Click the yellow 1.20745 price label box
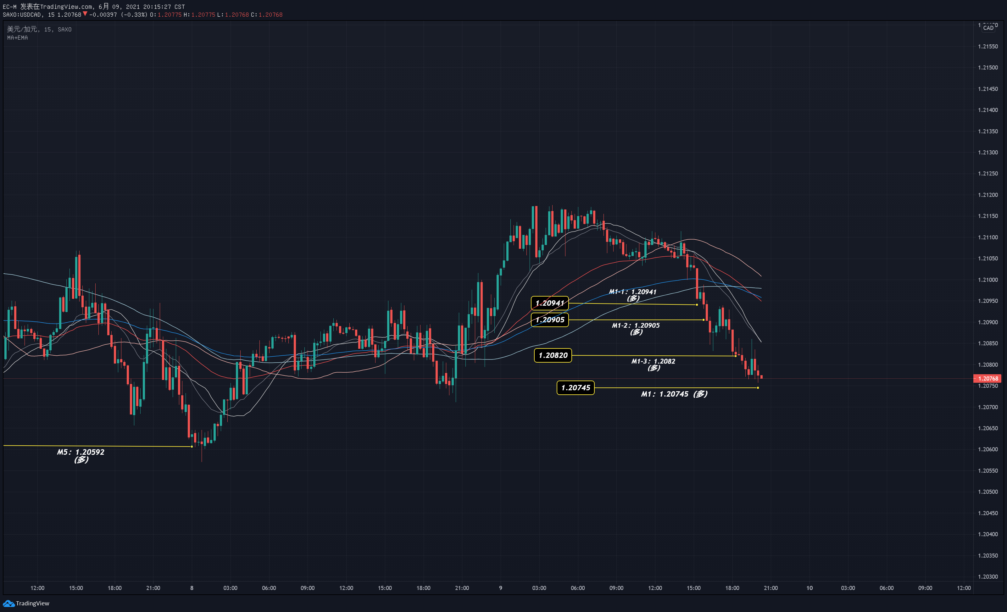Screen dimensions: 1007x612 (576, 387)
